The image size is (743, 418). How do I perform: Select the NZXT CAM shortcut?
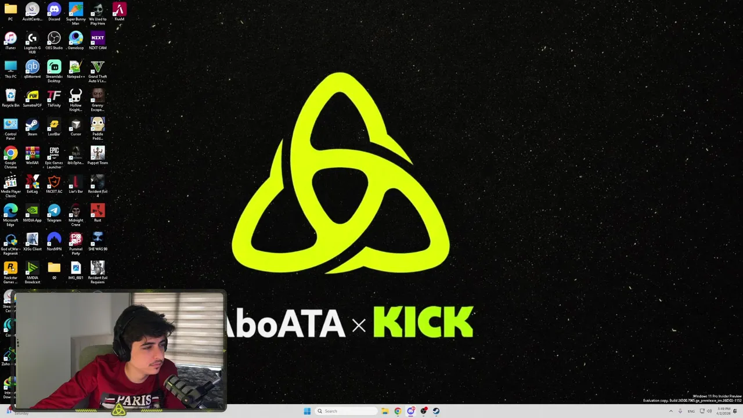click(x=98, y=41)
